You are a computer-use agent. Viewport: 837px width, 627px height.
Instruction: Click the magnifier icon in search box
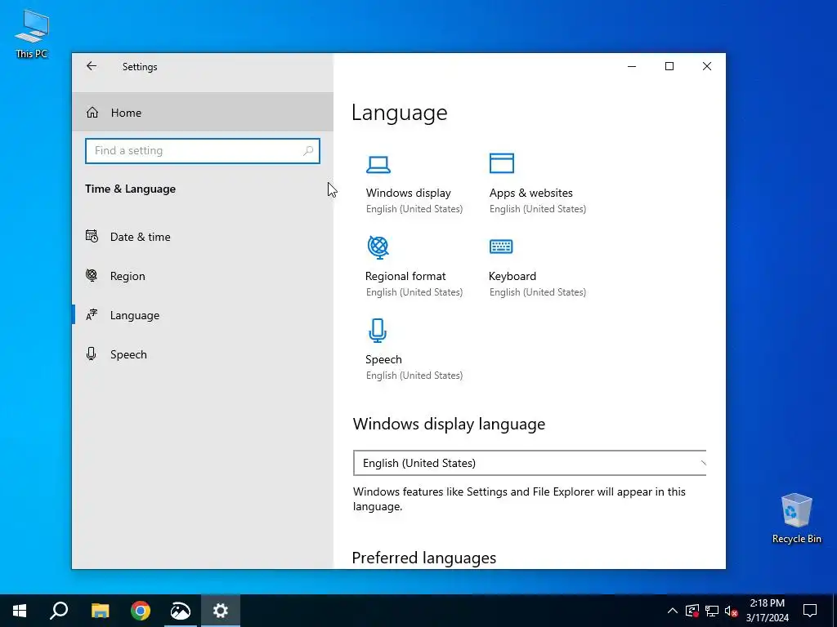[x=308, y=151]
